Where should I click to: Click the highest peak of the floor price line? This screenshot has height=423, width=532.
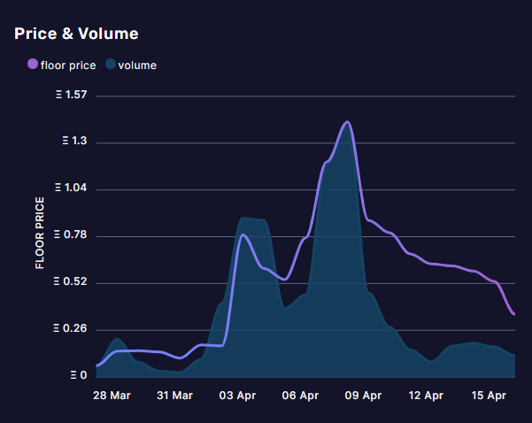(347, 122)
